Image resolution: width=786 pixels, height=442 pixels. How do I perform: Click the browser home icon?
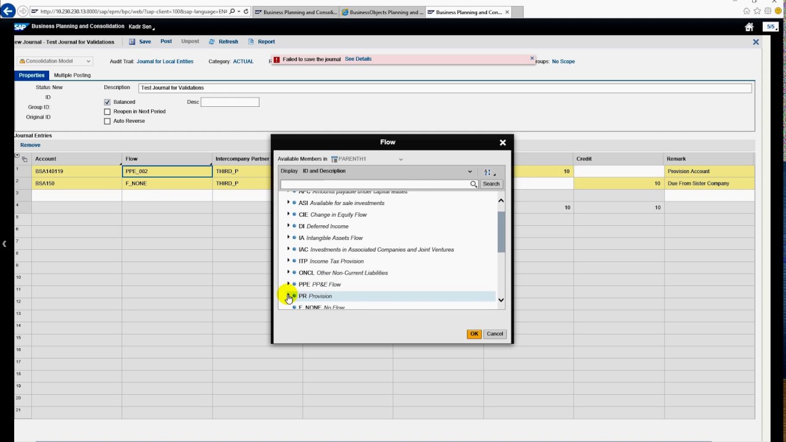[x=747, y=11]
